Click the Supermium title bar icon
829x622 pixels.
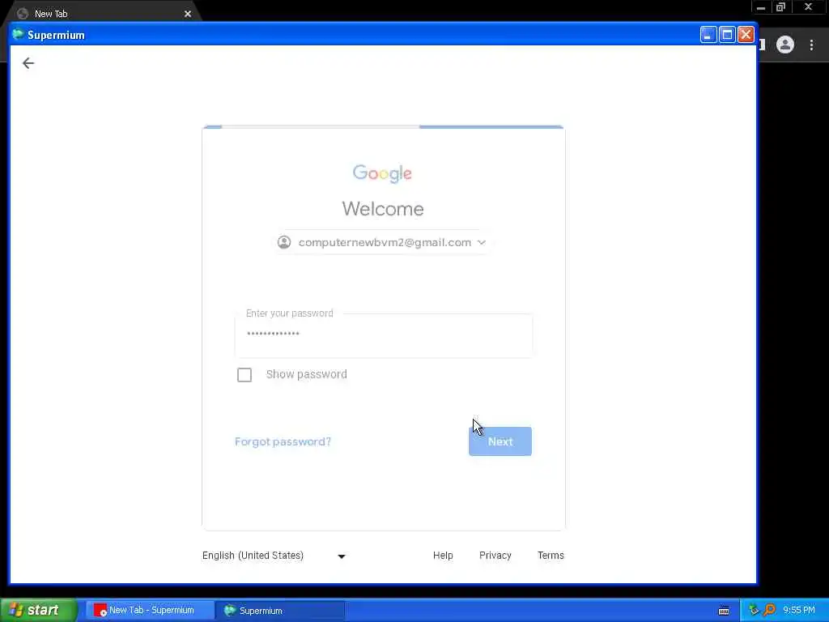click(18, 35)
